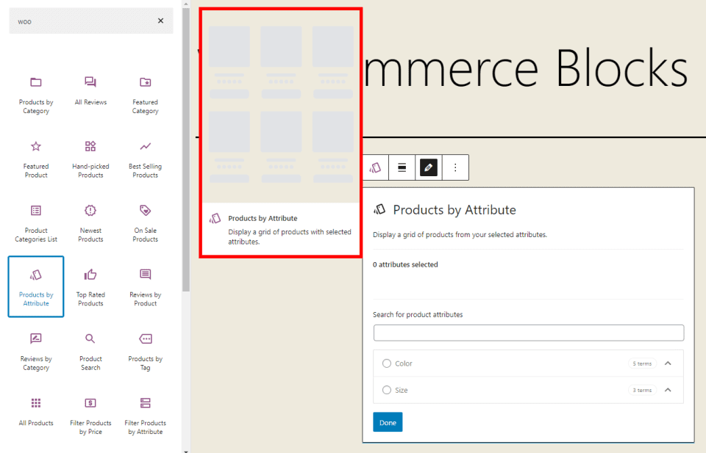
Task: Clear the block search query with the X
Action: point(160,21)
